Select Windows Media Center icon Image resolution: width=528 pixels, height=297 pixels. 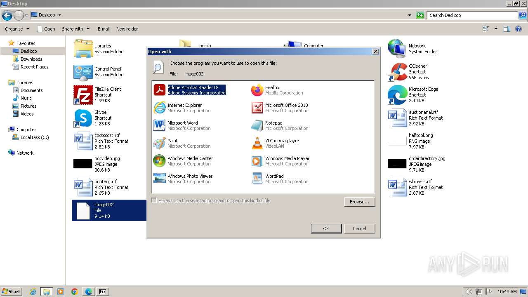[160, 161]
